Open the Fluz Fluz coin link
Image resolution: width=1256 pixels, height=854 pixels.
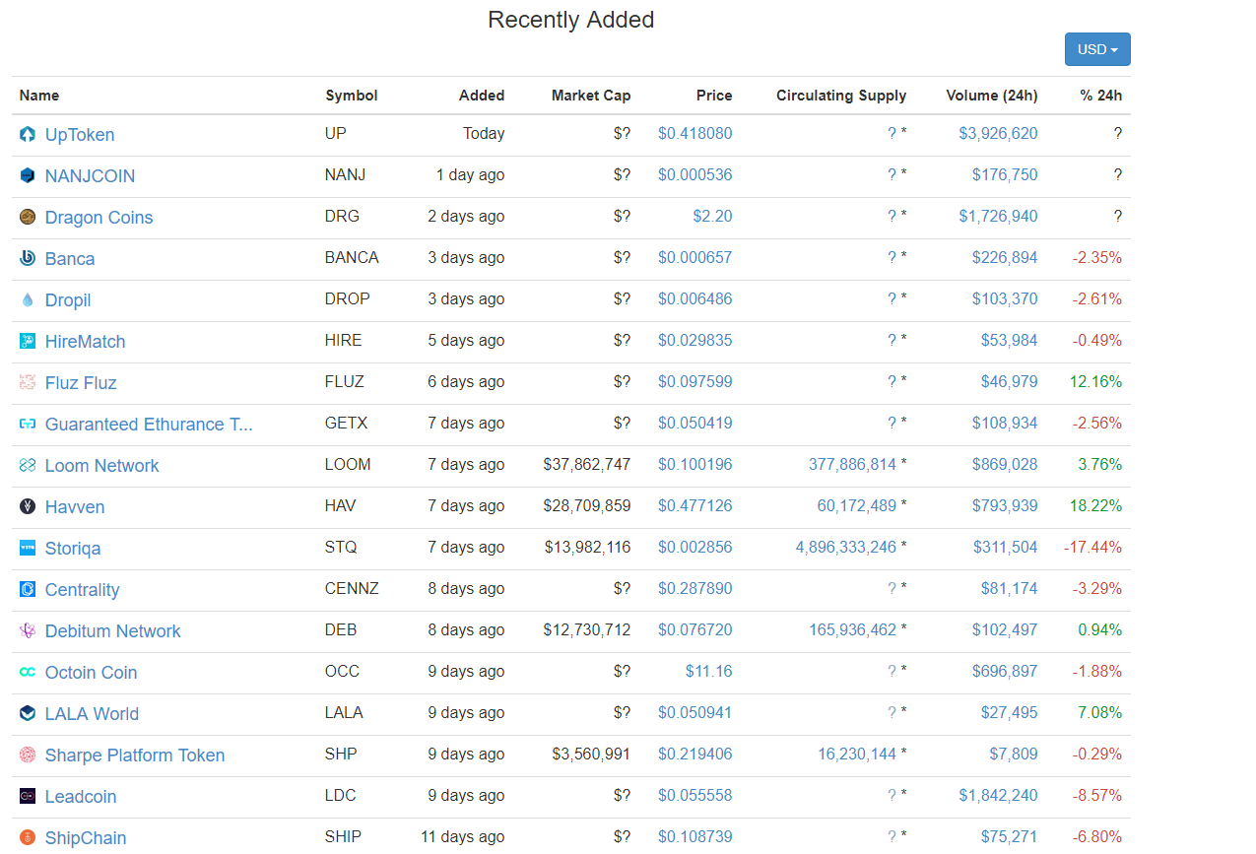click(x=81, y=383)
